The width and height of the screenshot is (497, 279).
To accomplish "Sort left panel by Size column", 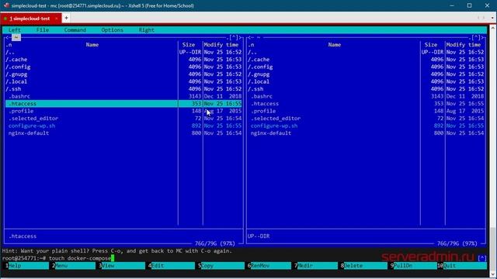I will pos(189,45).
